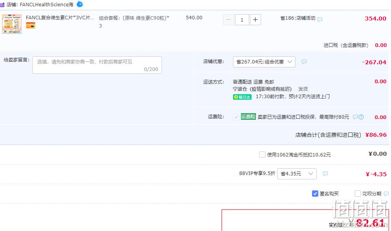Click the 组合套餐 (原味 维生素C90粒)*3 text
The image size is (391, 231).
pos(134,21)
